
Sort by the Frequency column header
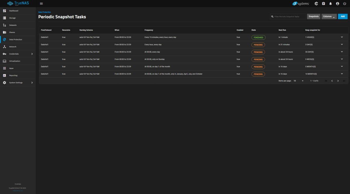[149, 30]
